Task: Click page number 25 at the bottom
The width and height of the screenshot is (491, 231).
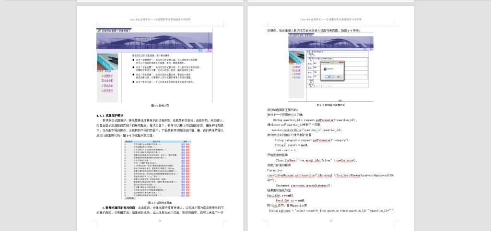Action: coord(331,221)
